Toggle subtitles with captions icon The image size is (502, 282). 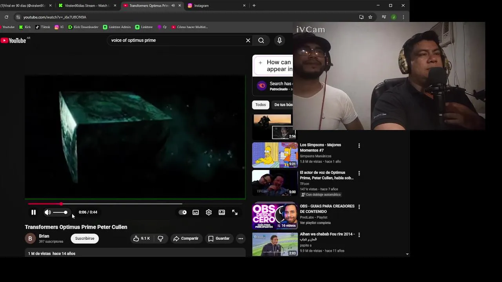[x=196, y=212]
